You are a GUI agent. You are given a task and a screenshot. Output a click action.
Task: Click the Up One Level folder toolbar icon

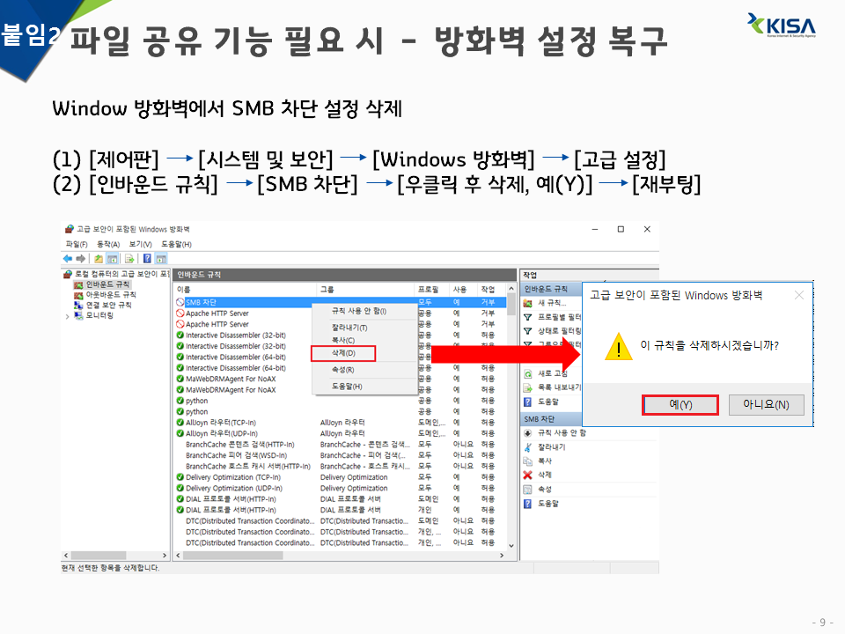(x=99, y=259)
